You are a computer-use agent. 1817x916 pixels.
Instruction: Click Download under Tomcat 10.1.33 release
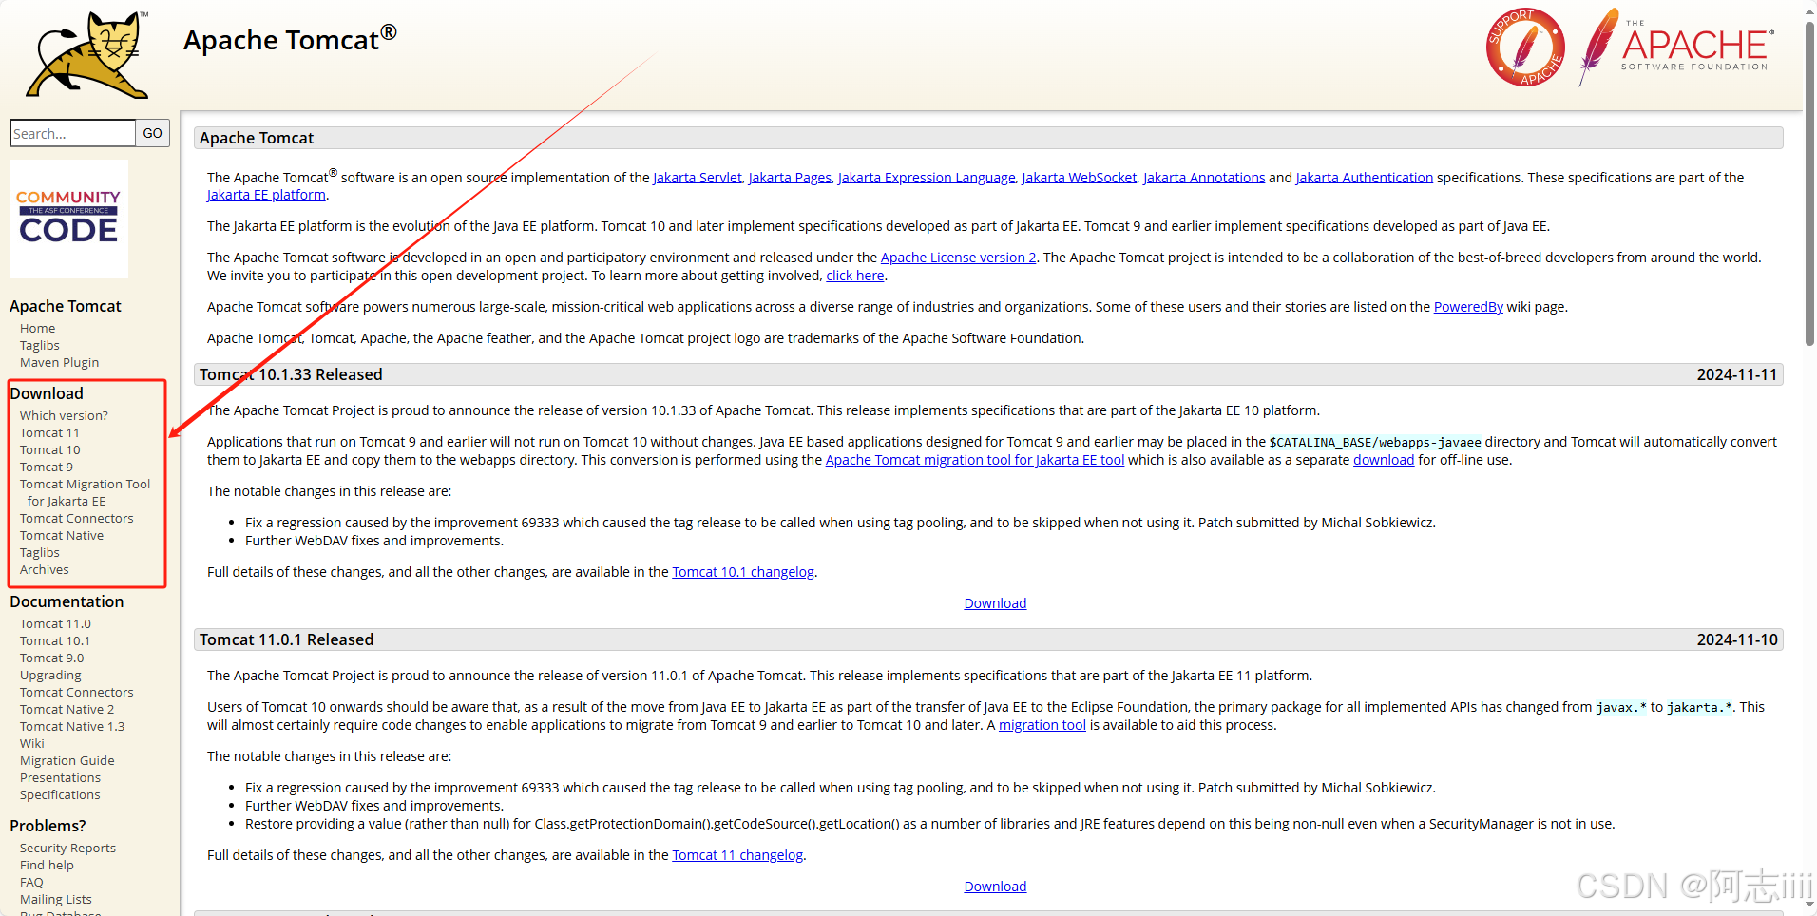(x=995, y=603)
